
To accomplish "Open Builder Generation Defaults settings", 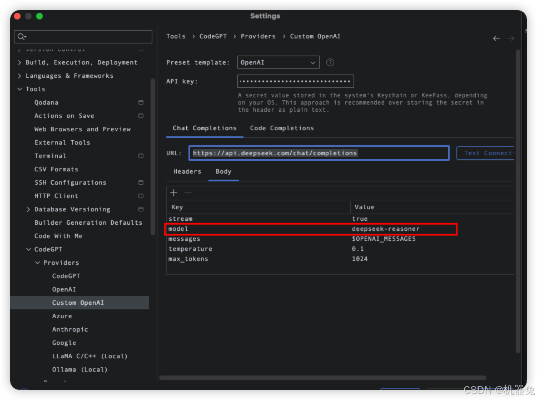I will pos(88,223).
